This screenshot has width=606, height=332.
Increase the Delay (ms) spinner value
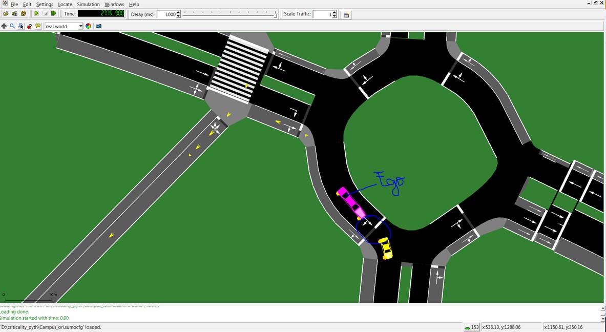[x=178, y=12]
